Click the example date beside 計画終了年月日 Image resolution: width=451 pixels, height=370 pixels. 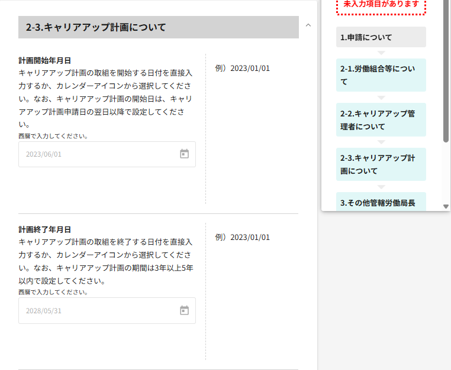(243, 237)
